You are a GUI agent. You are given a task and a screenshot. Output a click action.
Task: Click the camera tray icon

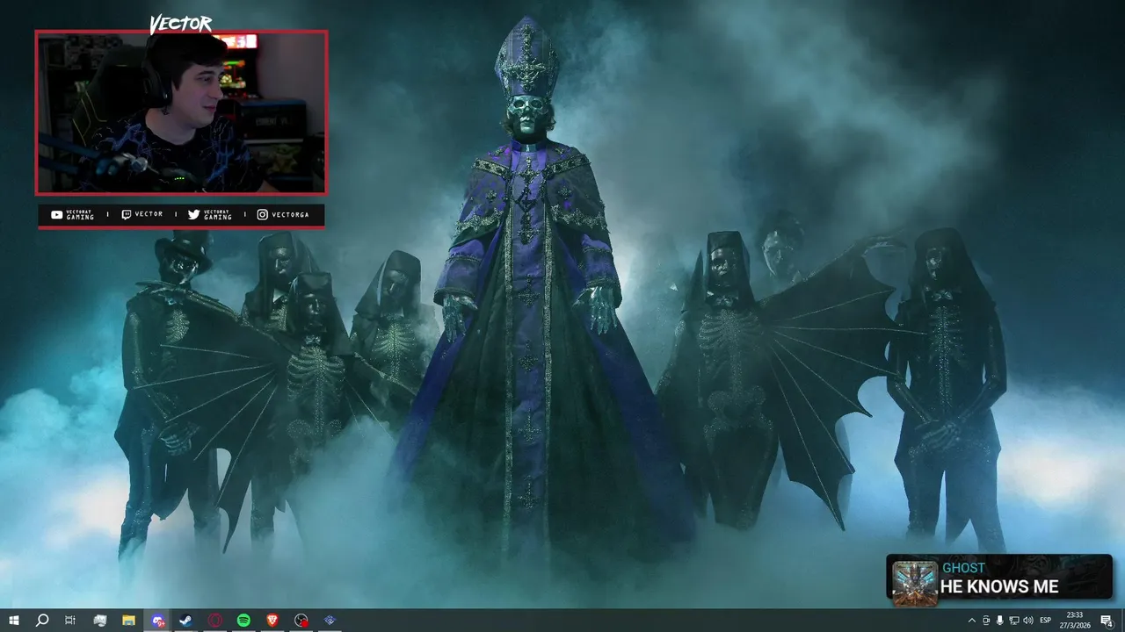point(986,621)
